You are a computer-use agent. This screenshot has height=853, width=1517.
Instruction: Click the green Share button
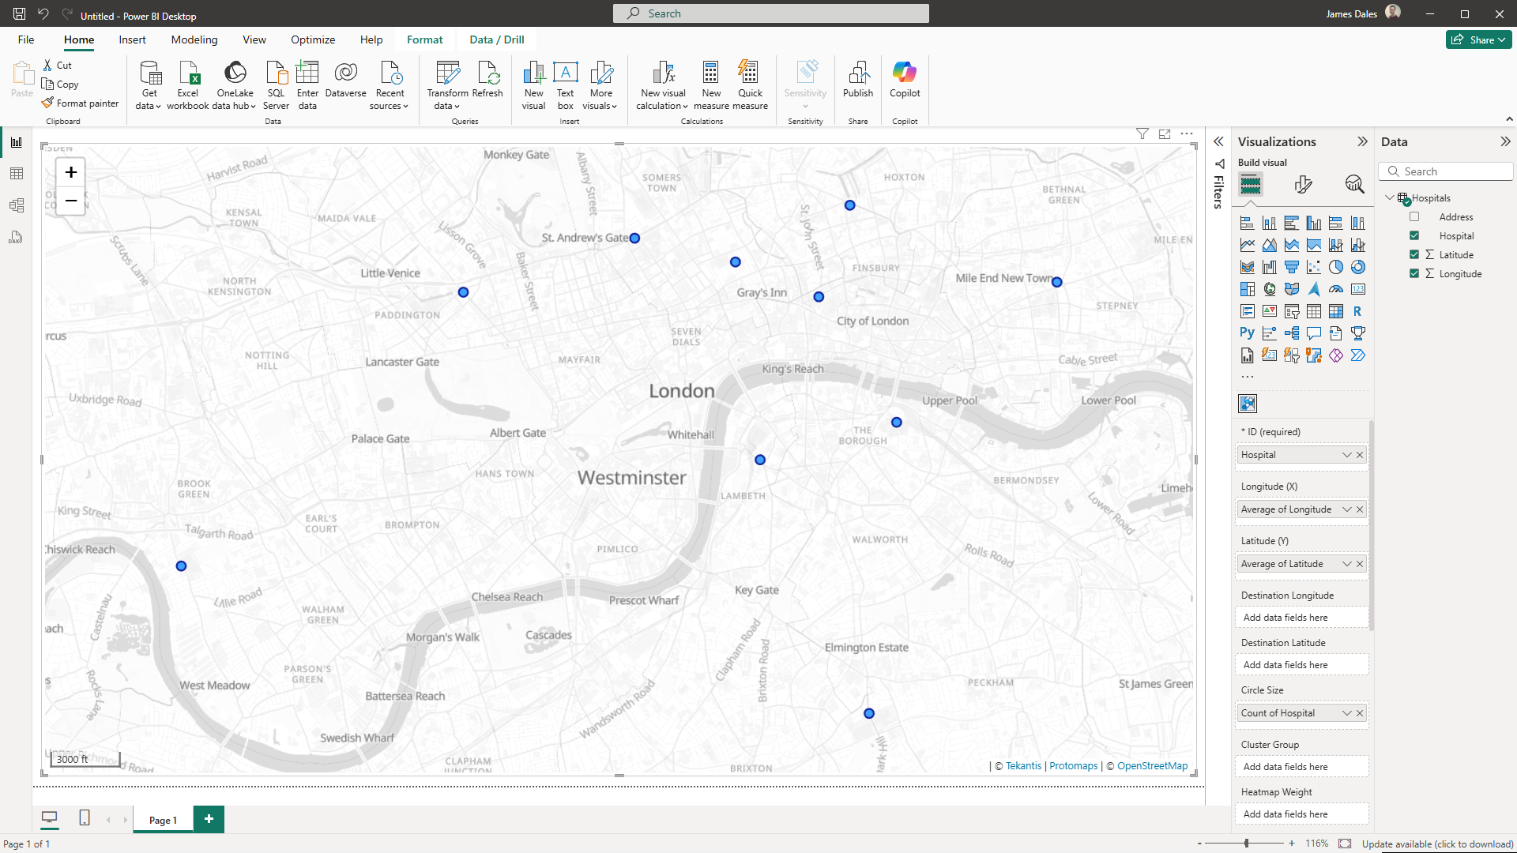click(x=1477, y=39)
